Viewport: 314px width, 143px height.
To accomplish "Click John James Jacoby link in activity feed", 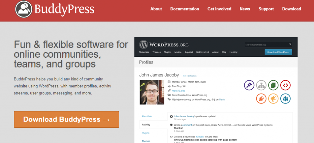I will click(x=184, y=116).
